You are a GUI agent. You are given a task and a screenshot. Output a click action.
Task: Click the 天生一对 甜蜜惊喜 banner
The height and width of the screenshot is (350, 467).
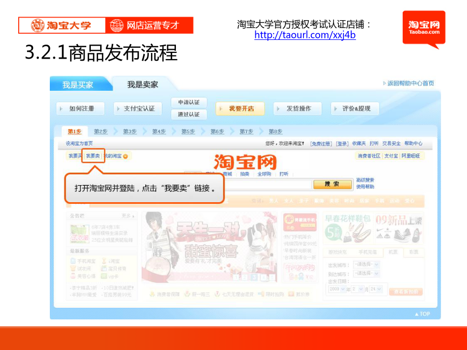coord(210,247)
